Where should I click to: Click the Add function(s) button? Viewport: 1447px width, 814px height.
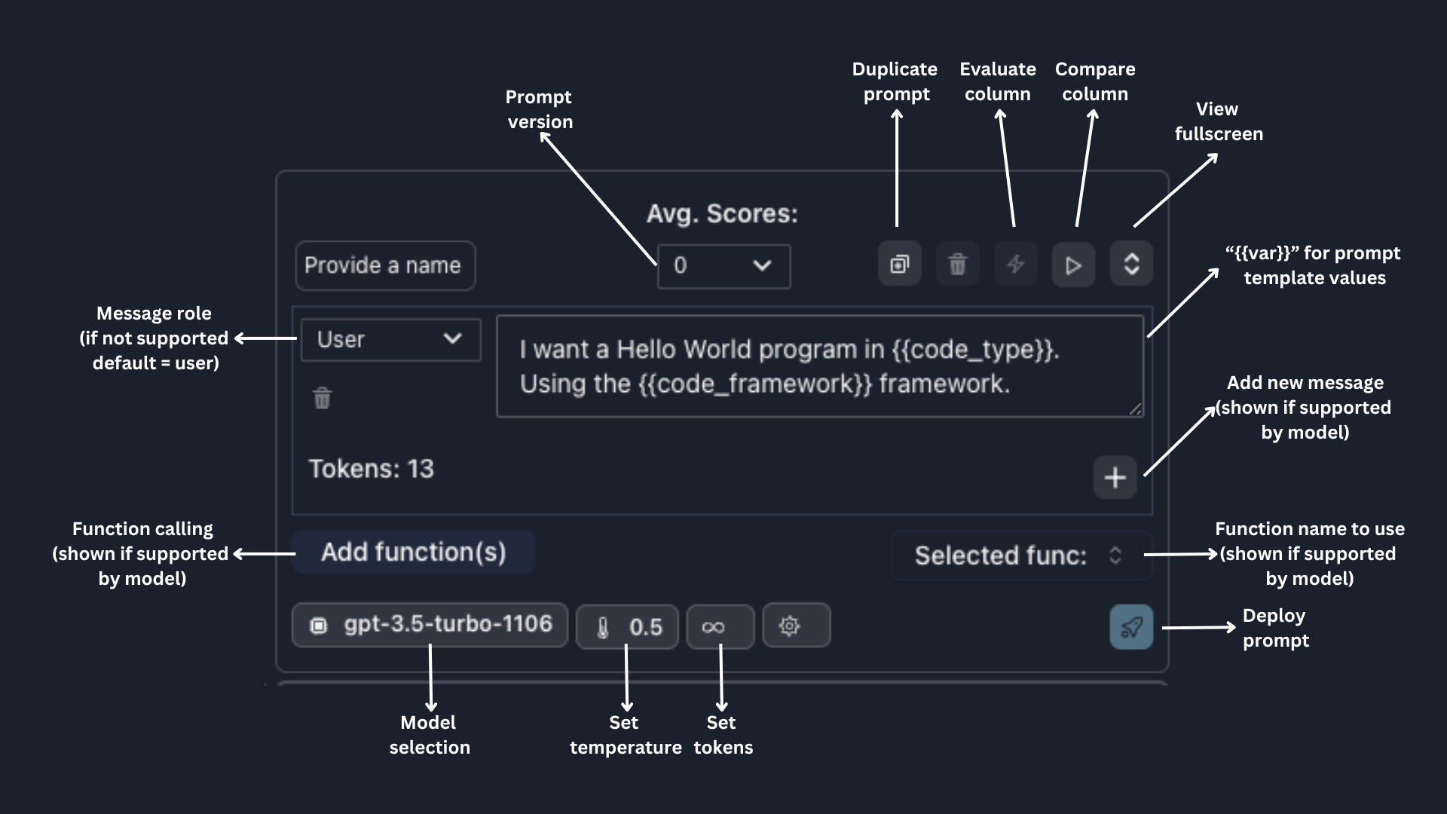(414, 552)
